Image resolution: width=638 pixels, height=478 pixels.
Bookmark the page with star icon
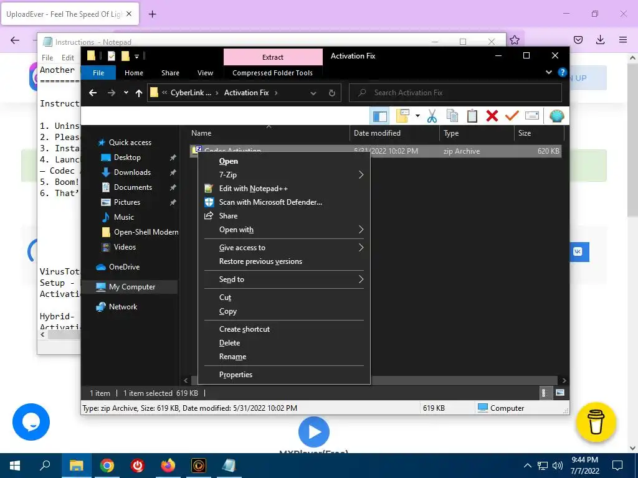coord(514,40)
